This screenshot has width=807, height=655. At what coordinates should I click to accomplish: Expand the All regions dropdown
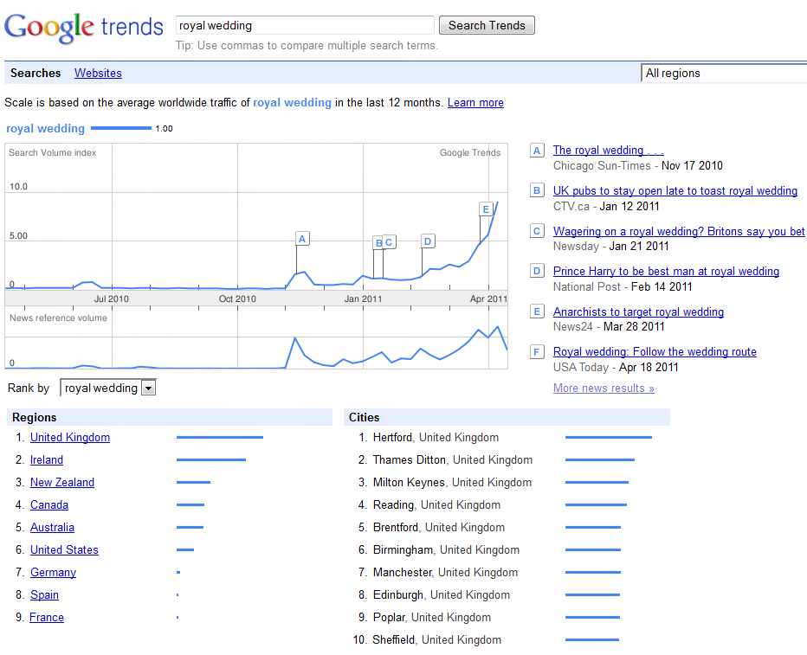tap(723, 74)
